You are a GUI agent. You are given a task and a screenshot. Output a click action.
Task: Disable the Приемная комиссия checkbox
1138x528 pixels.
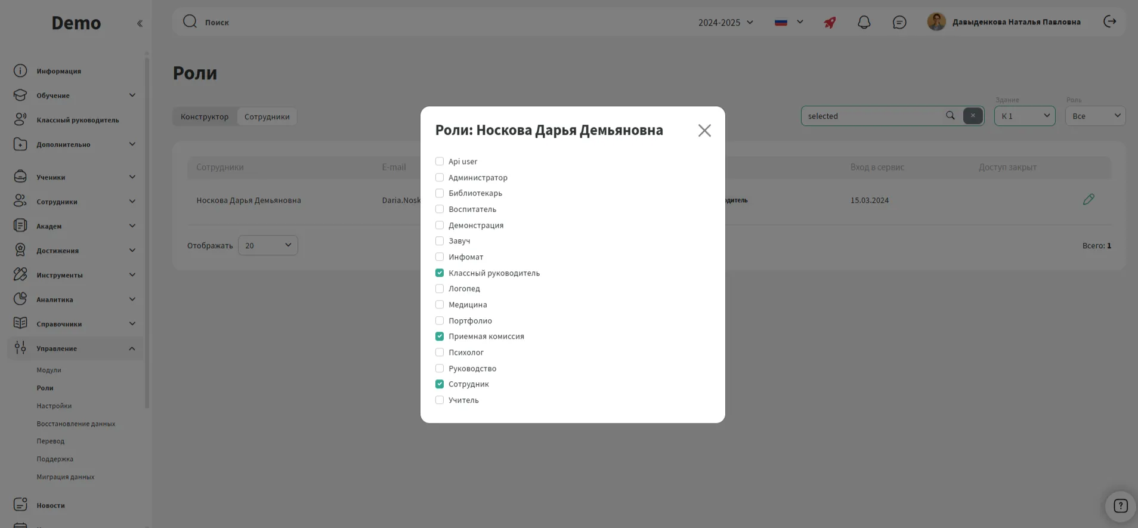440,336
